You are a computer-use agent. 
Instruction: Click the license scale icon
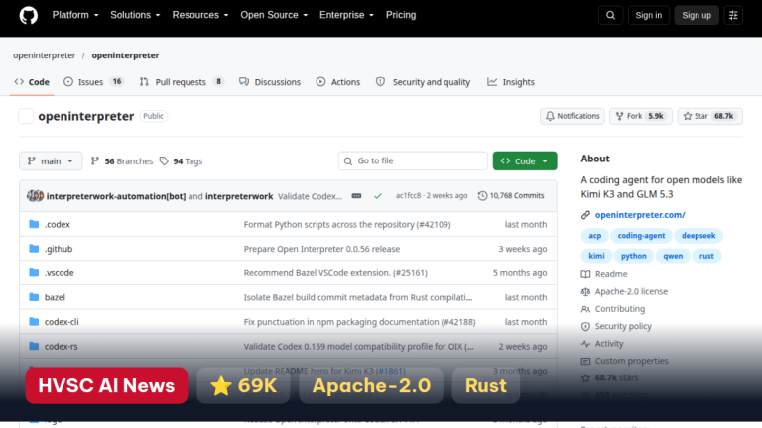point(585,291)
